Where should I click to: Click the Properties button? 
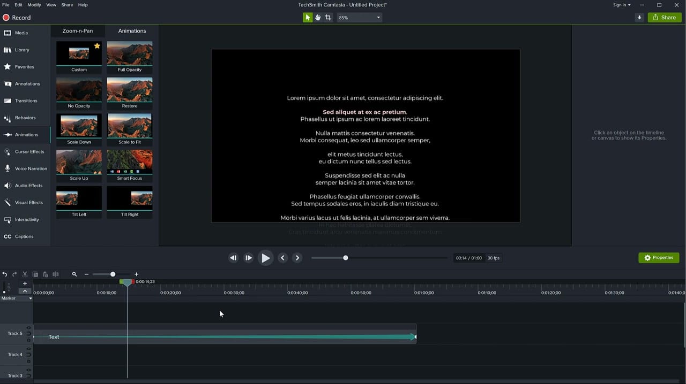coord(659,257)
